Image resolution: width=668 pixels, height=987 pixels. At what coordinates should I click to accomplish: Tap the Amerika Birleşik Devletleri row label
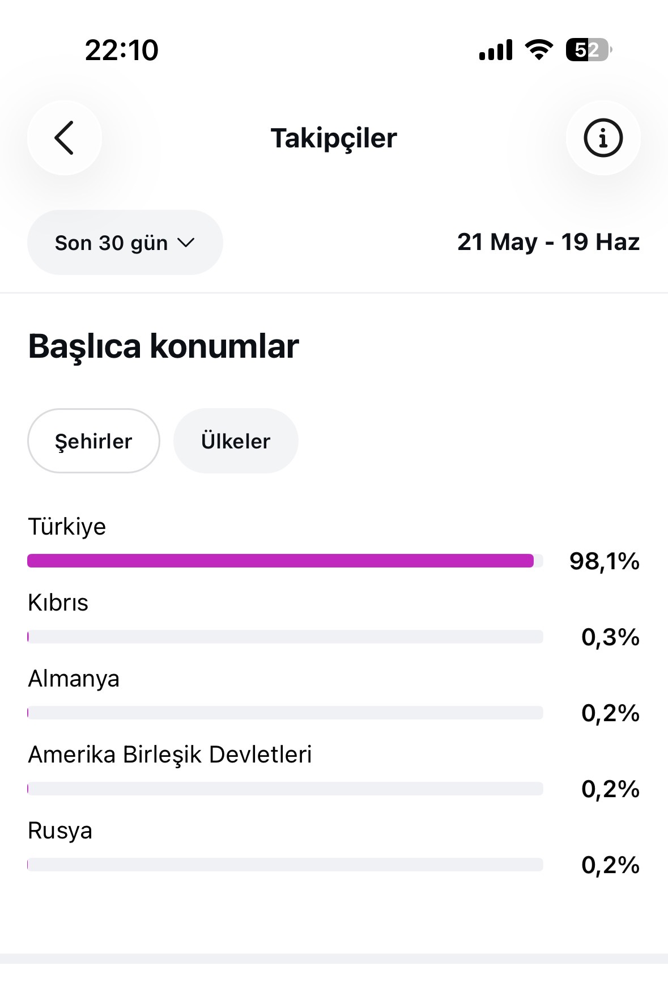(x=170, y=755)
